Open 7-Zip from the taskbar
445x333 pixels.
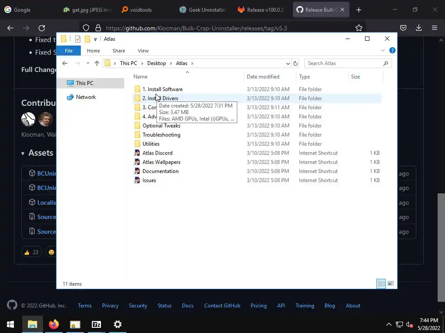click(96, 324)
